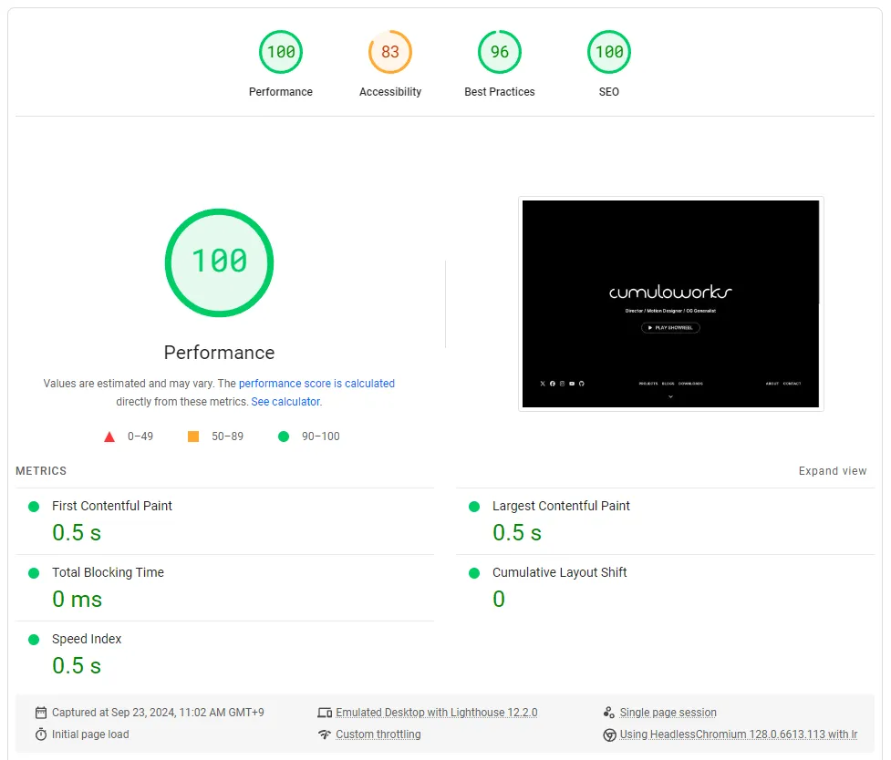Expand the Largest Contentful Paint metric

(x=561, y=506)
